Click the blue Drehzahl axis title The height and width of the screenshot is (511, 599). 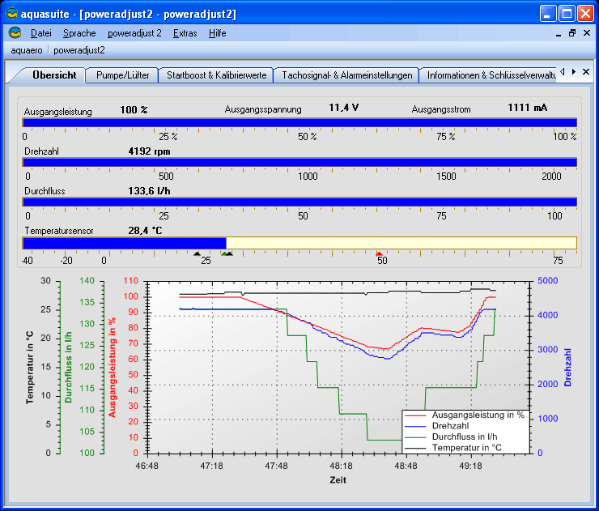(567, 367)
